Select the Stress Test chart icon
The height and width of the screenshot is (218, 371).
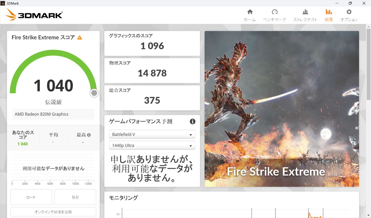(305, 12)
